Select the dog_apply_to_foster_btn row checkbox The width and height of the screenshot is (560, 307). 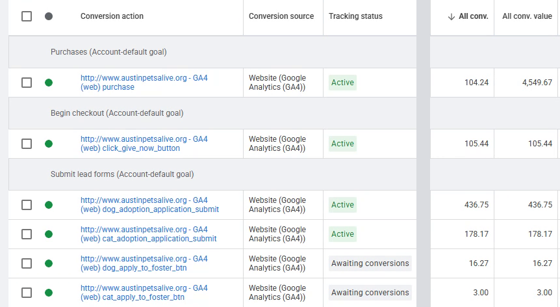pyautogui.click(x=27, y=263)
